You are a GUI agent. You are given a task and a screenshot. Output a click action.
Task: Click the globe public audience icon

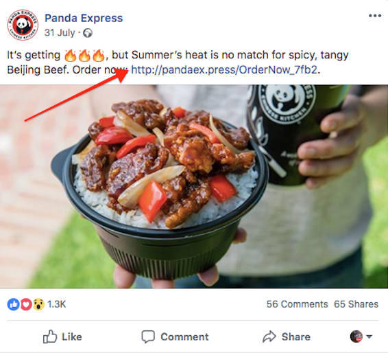coord(88,33)
